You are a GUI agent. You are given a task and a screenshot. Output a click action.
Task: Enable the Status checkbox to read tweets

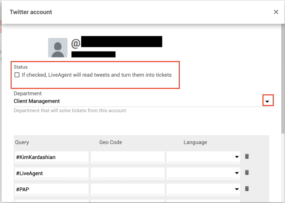pyautogui.click(x=17, y=75)
